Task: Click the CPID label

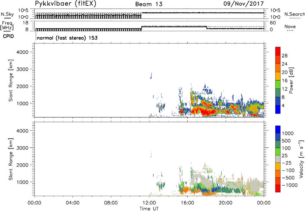Action: [8, 36]
